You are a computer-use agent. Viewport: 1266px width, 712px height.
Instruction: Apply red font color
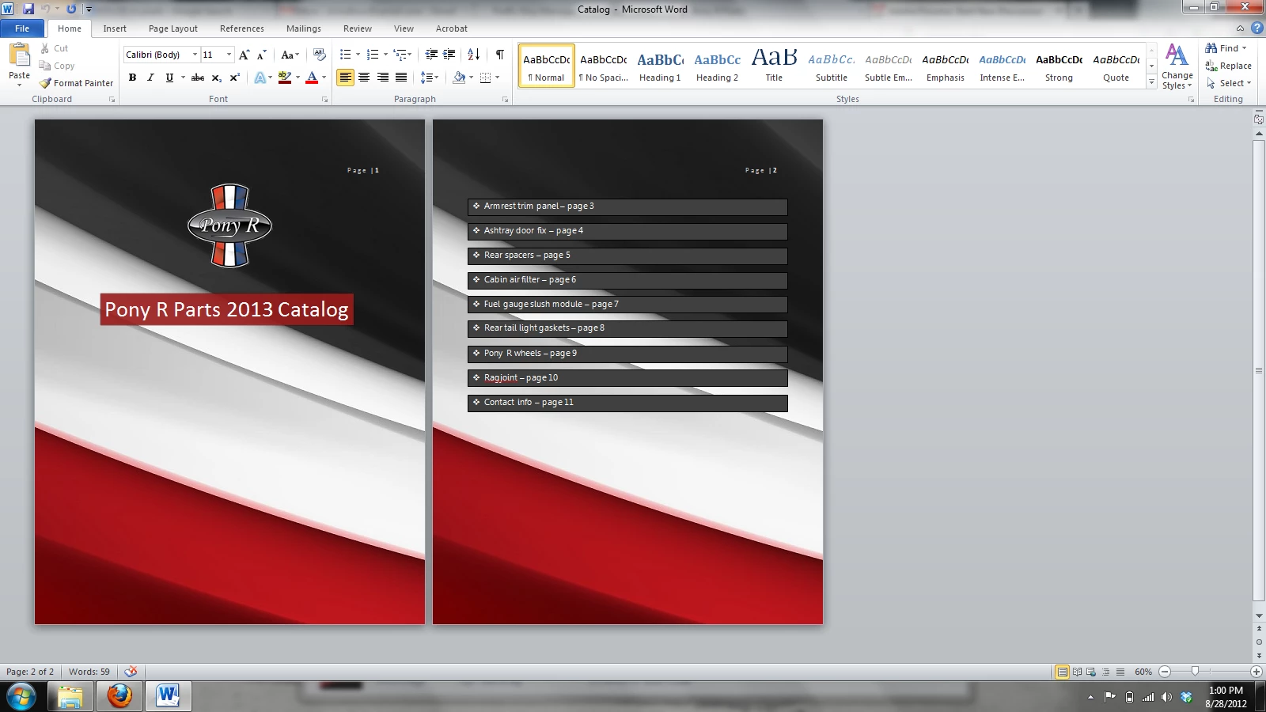[x=312, y=78]
